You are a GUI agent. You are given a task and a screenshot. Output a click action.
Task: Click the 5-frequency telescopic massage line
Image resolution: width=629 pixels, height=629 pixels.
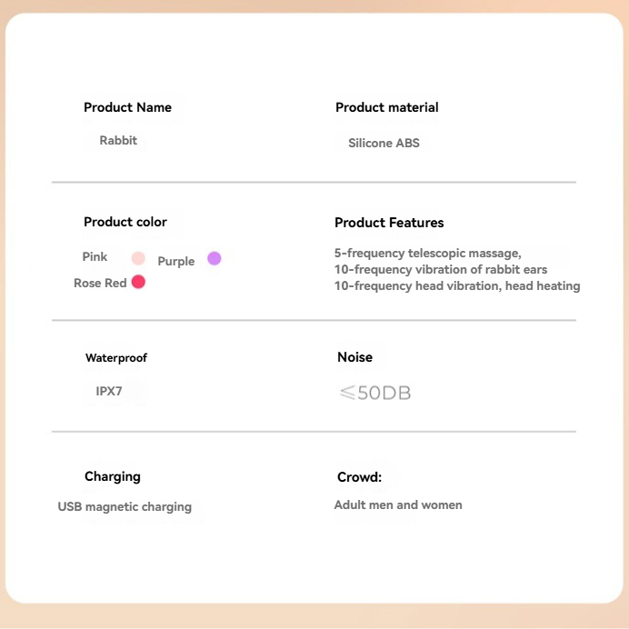tap(428, 254)
